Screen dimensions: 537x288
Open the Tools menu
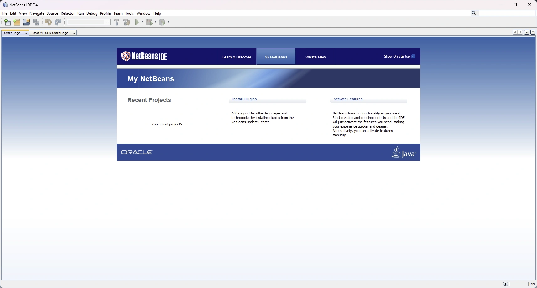(129, 13)
